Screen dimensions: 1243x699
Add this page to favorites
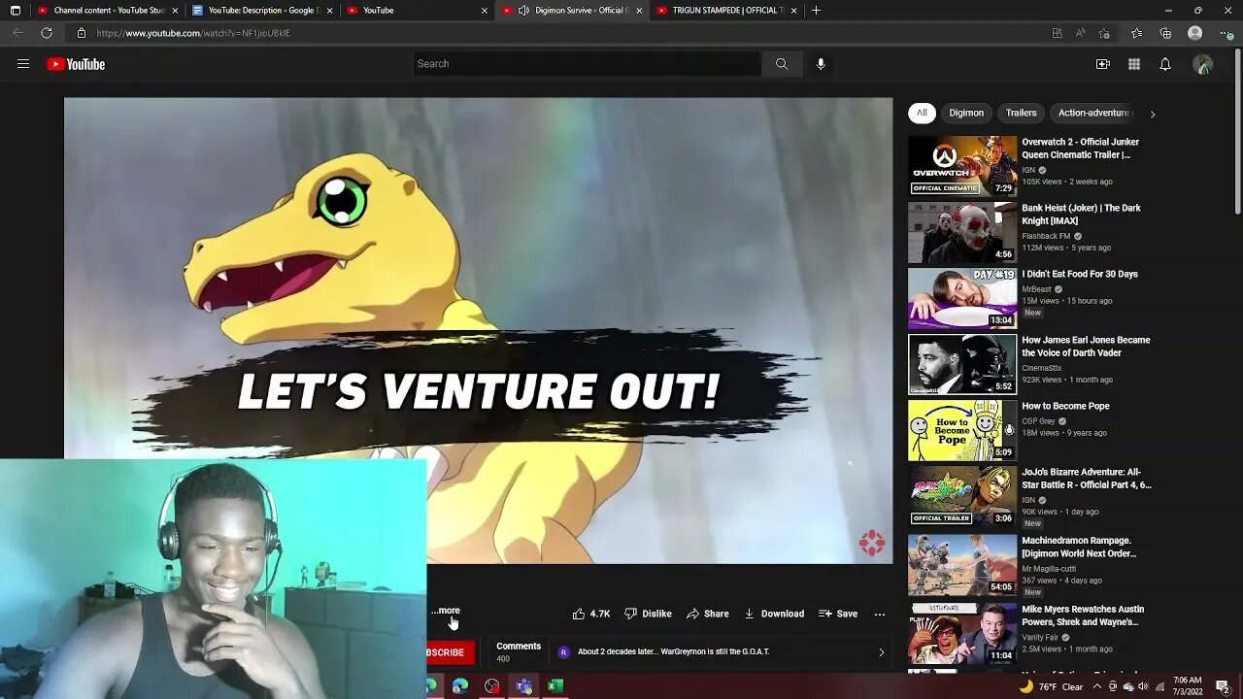pos(1105,33)
